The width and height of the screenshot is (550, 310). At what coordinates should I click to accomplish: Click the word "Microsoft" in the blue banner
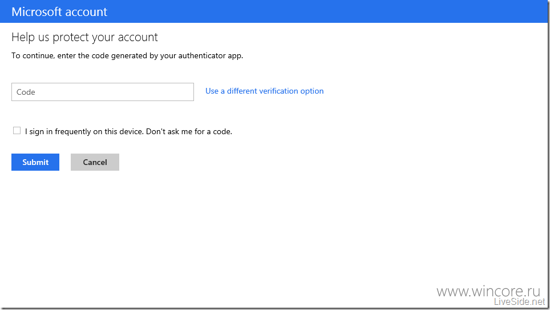37,12
